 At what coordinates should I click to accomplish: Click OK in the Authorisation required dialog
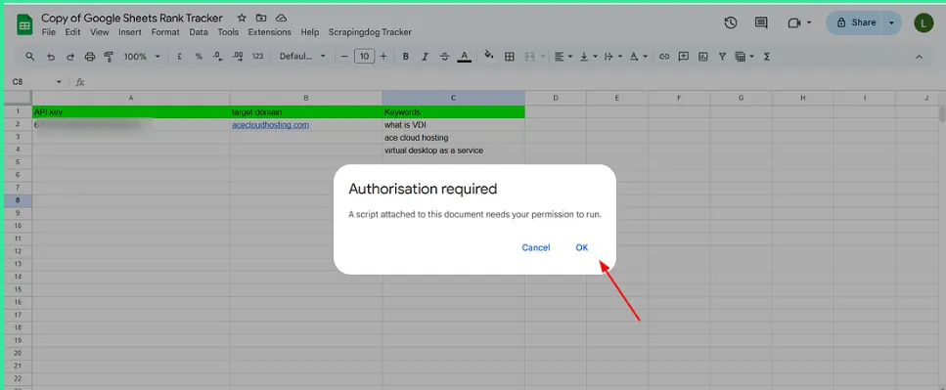pos(582,247)
